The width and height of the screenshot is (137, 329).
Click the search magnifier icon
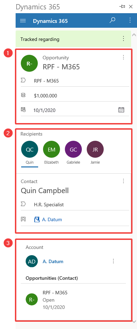(112, 20)
